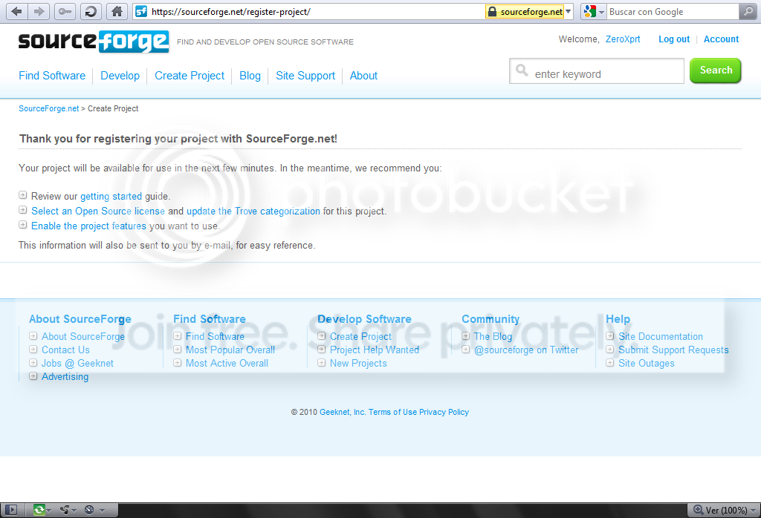Open the Account link
This screenshot has height=518, width=761.
point(721,39)
